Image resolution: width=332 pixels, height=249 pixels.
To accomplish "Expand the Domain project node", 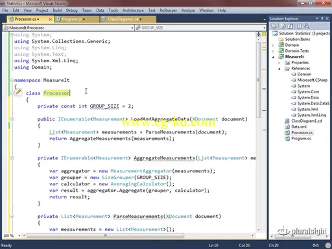I will coord(273,45).
